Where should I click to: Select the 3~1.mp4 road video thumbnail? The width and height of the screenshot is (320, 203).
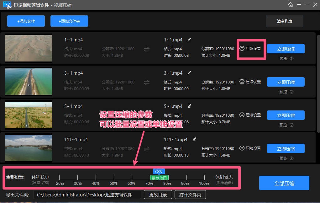[x=29, y=82]
